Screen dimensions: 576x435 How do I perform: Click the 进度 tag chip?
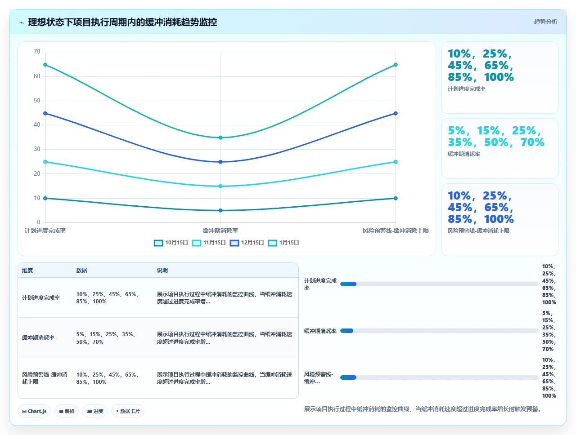click(95, 411)
